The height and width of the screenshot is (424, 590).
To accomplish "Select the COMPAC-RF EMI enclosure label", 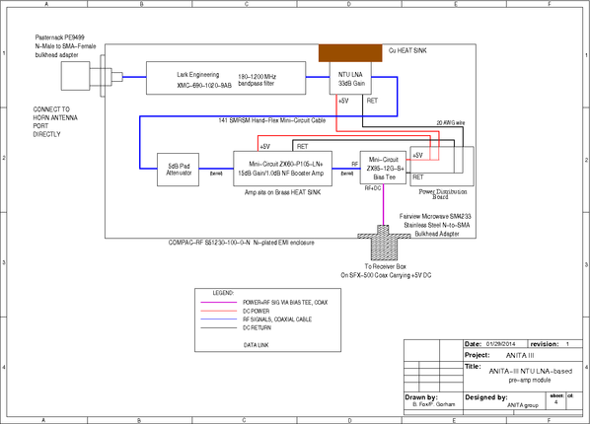I will (x=241, y=243).
